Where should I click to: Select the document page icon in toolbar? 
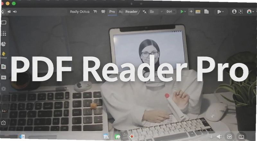pyautogui.click(x=206, y=12)
